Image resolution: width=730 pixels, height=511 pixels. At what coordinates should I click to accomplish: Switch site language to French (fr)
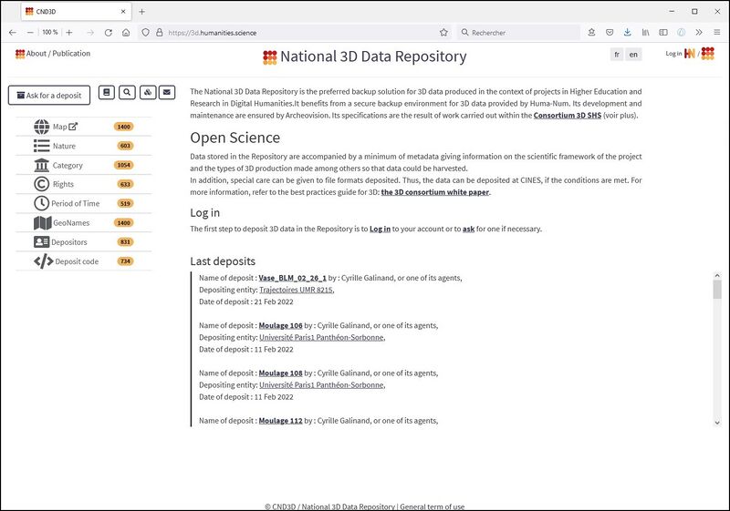(x=617, y=55)
